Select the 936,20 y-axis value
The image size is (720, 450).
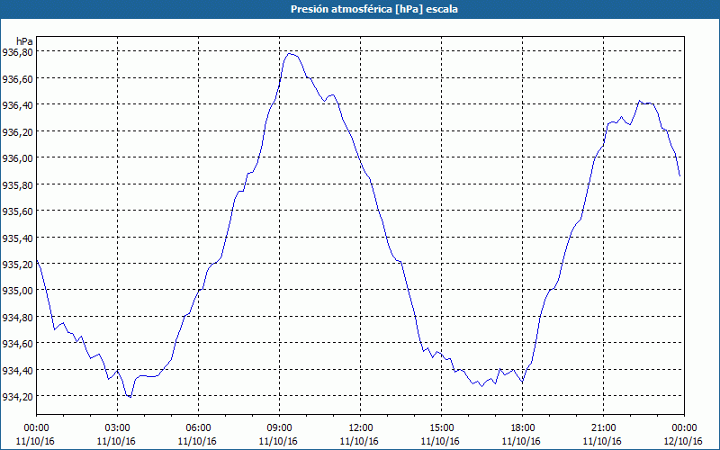point(17,131)
